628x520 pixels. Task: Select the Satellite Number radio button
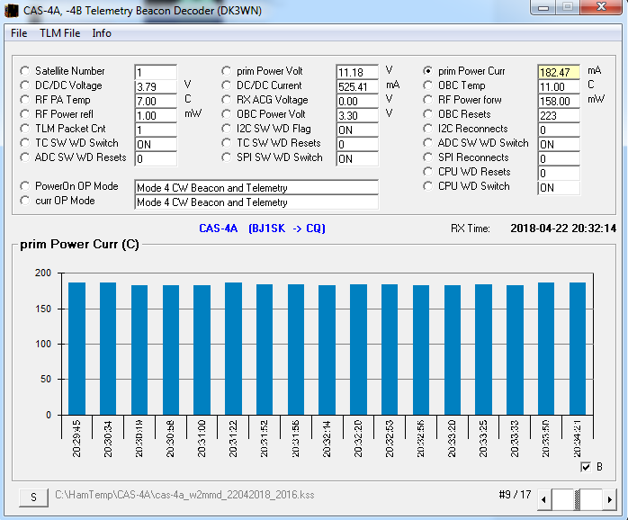(25, 71)
